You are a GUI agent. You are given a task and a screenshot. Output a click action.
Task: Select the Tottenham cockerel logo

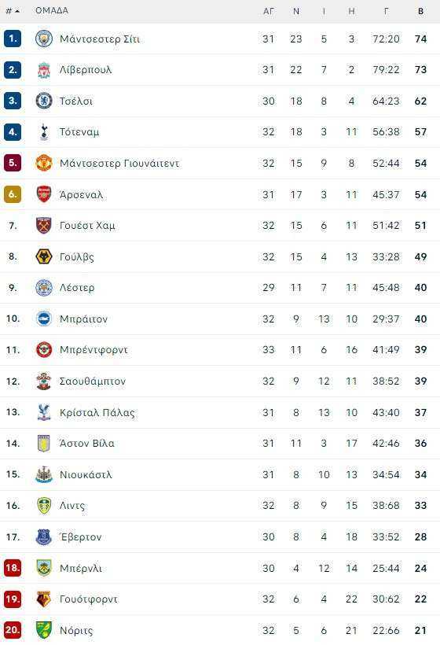point(43,132)
